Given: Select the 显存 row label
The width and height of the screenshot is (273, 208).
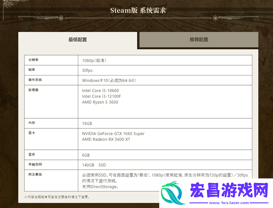Looking at the screenshot, I should (x=32, y=154).
